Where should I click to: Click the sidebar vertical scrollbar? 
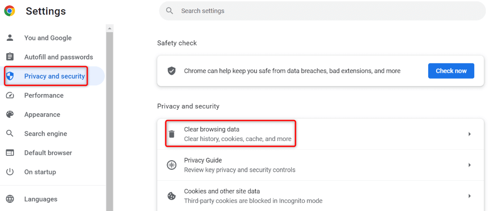110,120
